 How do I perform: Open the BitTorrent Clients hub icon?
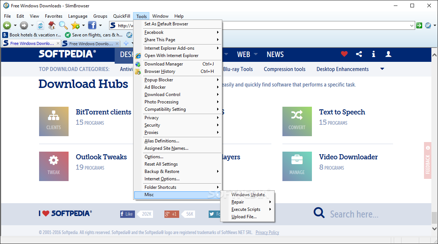pos(53,121)
